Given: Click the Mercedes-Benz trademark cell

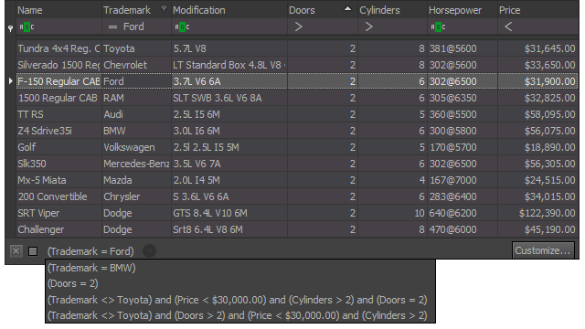Looking at the screenshot, I should click(136, 164).
